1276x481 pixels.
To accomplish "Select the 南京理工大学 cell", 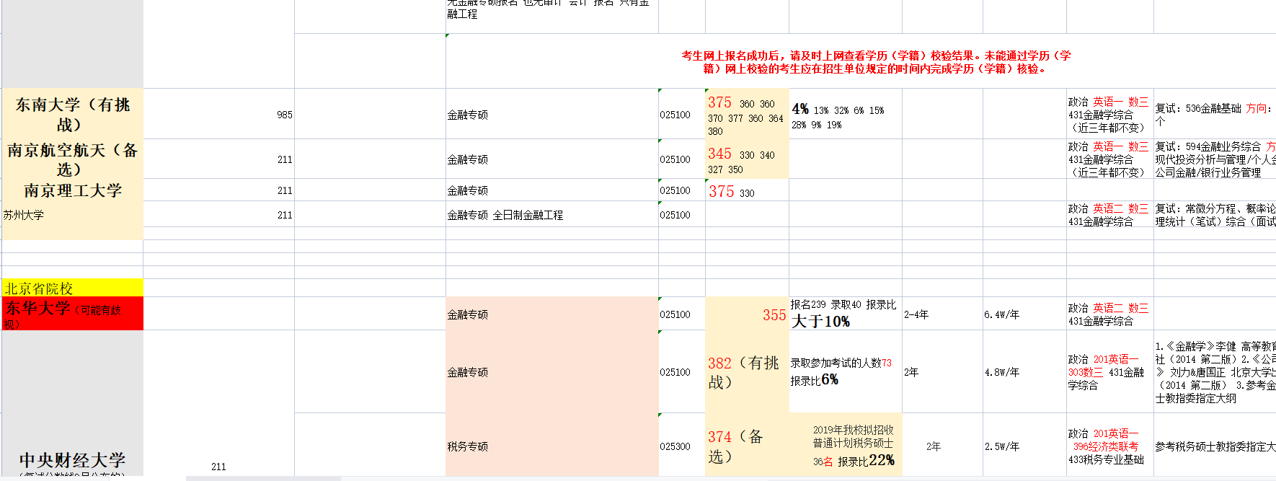I will coord(72,190).
